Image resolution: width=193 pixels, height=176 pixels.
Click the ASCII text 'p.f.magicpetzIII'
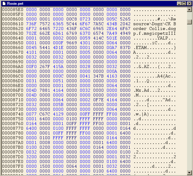click(x=155, y=33)
